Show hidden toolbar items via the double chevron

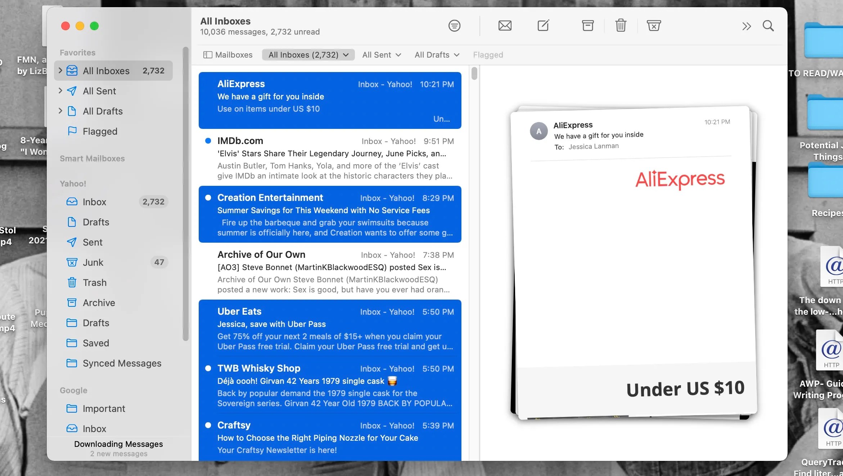coord(746,26)
